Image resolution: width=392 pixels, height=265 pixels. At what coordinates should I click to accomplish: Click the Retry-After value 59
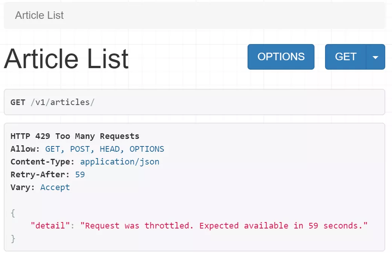pos(80,175)
